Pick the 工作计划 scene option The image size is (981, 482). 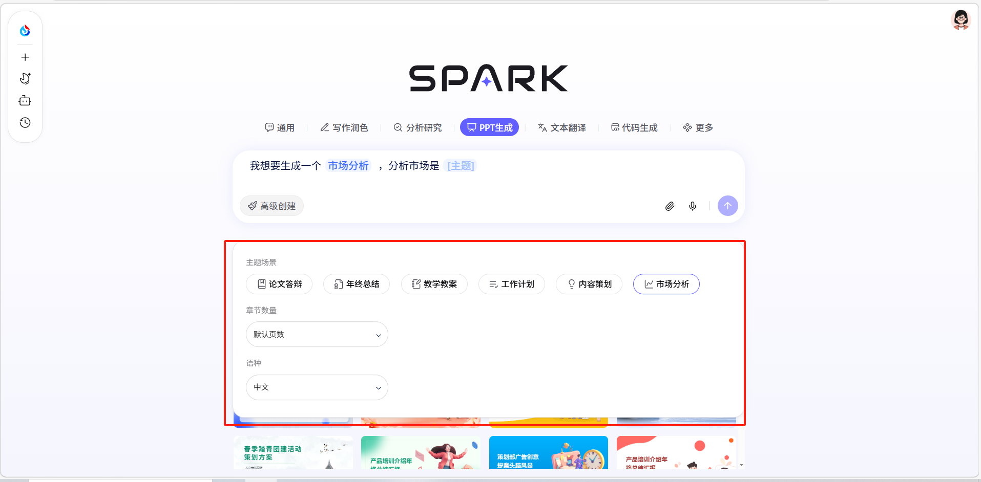[511, 284]
